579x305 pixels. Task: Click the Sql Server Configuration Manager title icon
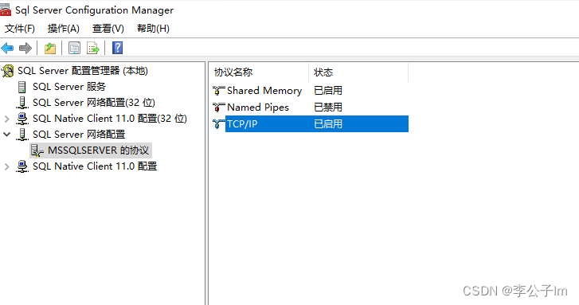pos(5,10)
